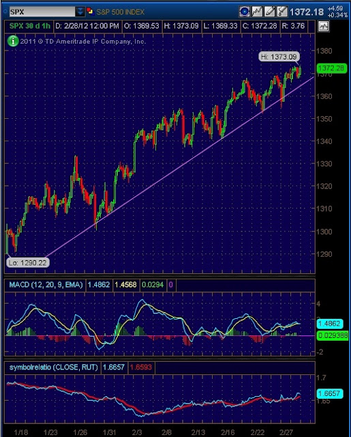The image size is (351, 437).
Task: Click the Lo: 1290.22 label bubble
Action: point(27,262)
